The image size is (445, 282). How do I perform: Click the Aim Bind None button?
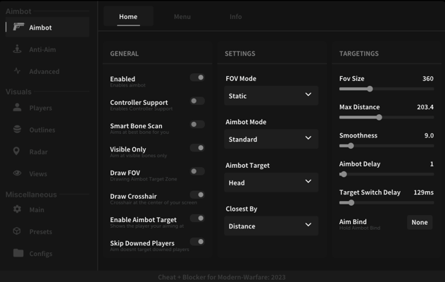tap(420, 223)
